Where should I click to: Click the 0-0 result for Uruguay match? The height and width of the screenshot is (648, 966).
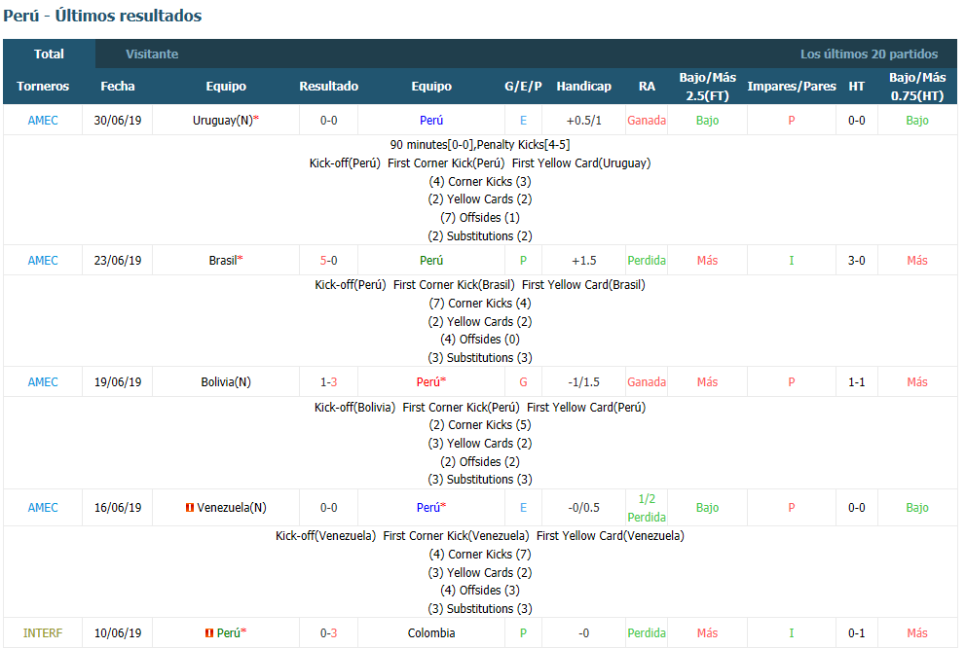pos(328,121)
